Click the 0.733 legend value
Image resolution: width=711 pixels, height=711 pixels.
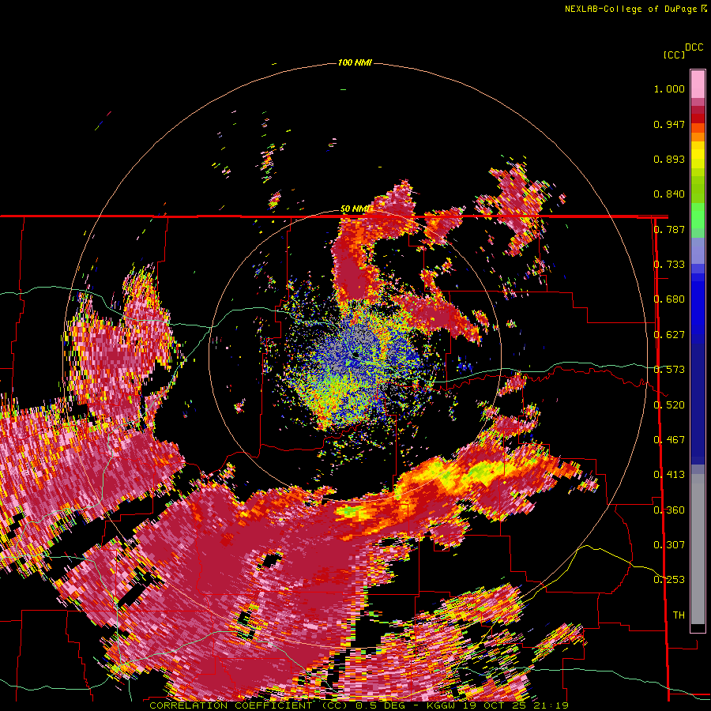669,265
